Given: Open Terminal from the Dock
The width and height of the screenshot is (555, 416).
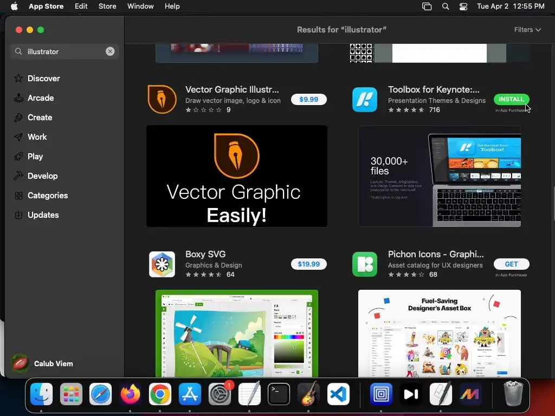Looking at the screenshot, I should [279, 394].
